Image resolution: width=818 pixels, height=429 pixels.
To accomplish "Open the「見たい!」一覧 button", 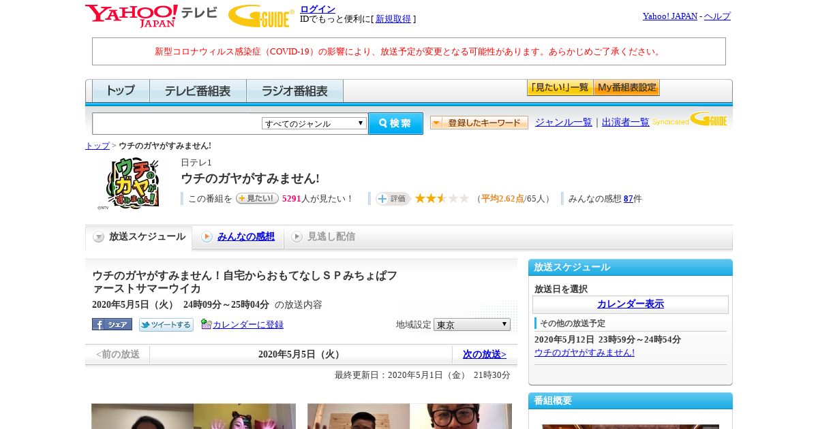I will (x=560, y=88).
